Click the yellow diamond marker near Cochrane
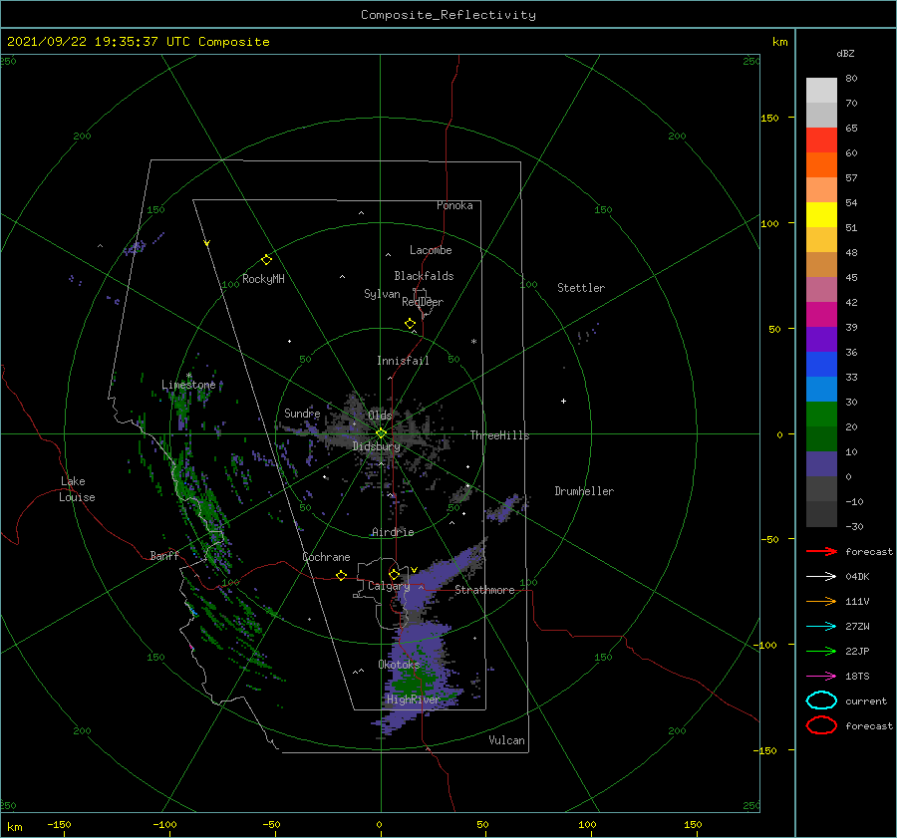This screenshot has width=897, height=838. tap(342, 575)
